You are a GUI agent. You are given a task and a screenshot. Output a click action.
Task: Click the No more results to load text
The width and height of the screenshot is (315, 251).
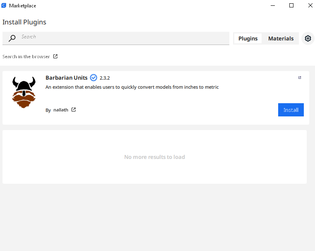154,157
